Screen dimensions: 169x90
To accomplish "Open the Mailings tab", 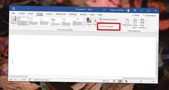I will pyautogui.click(x=73, y=14).
